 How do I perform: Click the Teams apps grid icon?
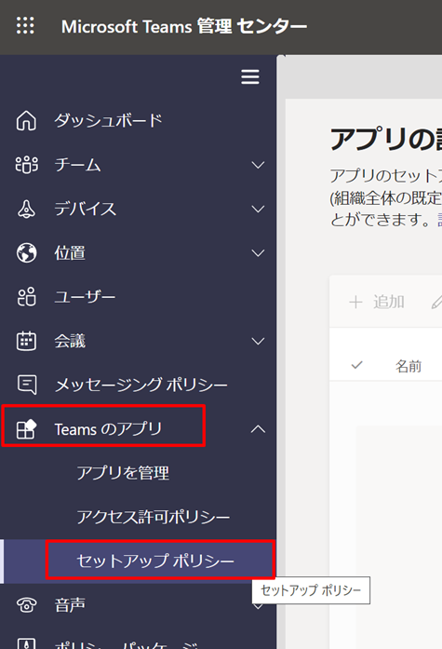pos(26,429)
